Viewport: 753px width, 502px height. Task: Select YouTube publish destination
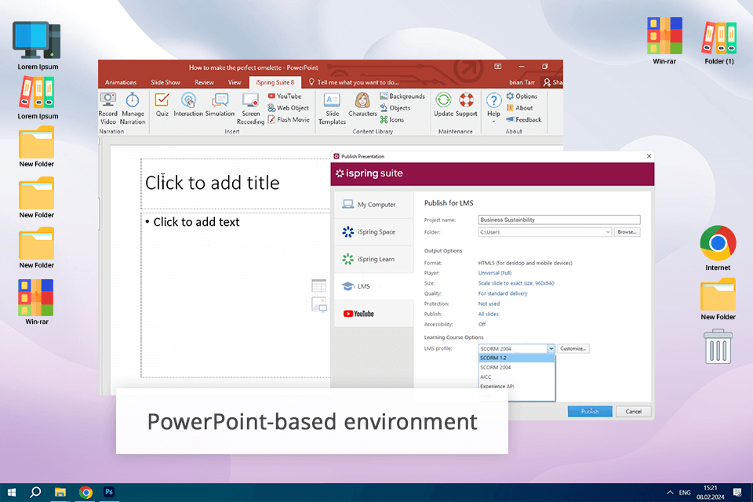tap(373, 314)
